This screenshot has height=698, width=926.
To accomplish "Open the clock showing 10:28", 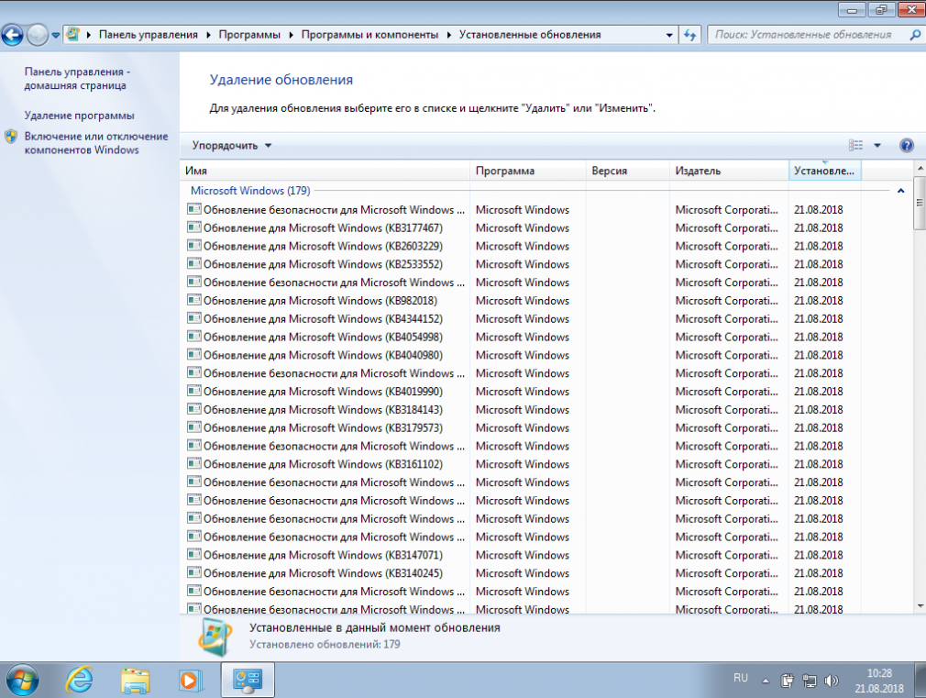I will [x=878, y=681].
